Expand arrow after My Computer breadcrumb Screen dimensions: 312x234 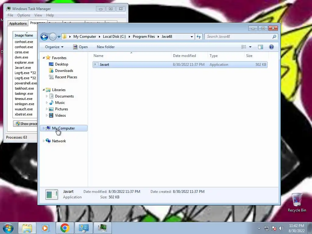[x=100, y=37]
